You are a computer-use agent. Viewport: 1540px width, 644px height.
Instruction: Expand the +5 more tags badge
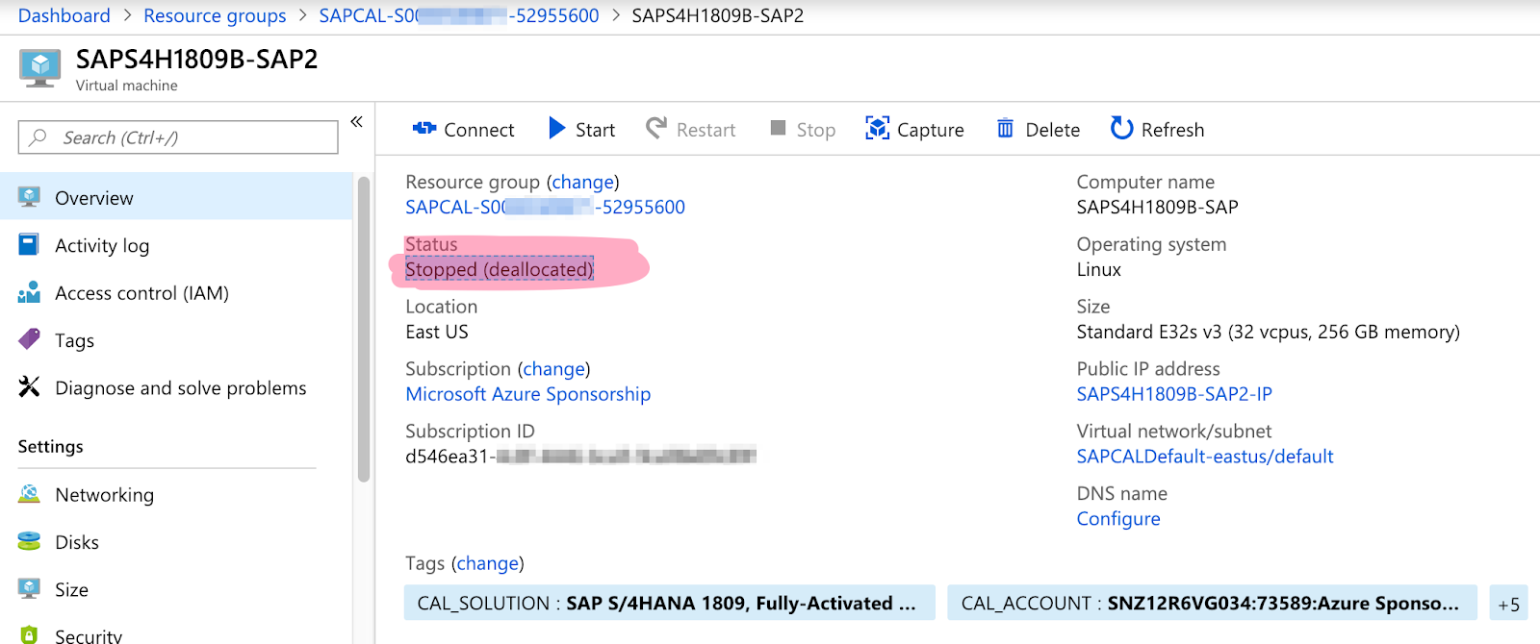[1508, 604]
